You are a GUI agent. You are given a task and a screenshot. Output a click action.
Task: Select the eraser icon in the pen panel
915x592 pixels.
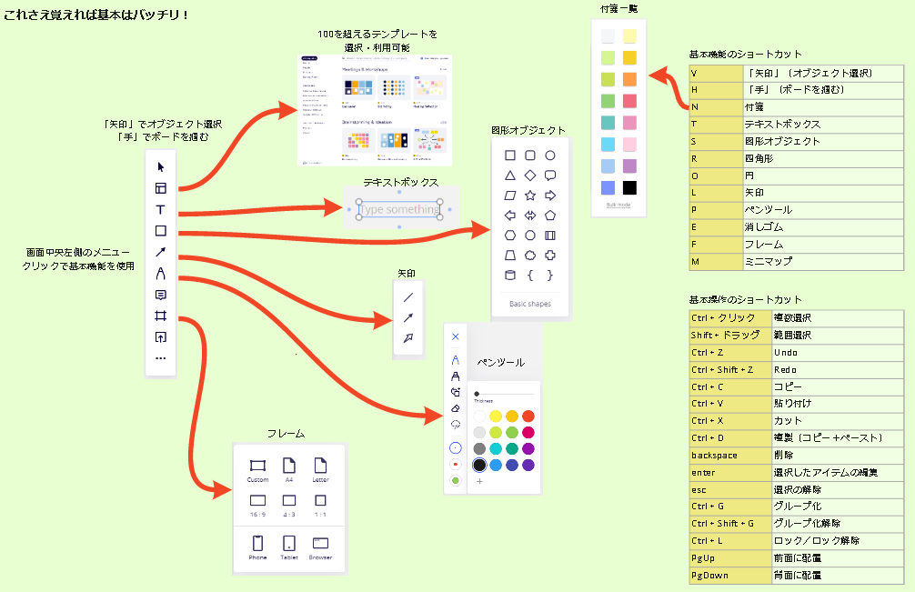coord(456,408)
